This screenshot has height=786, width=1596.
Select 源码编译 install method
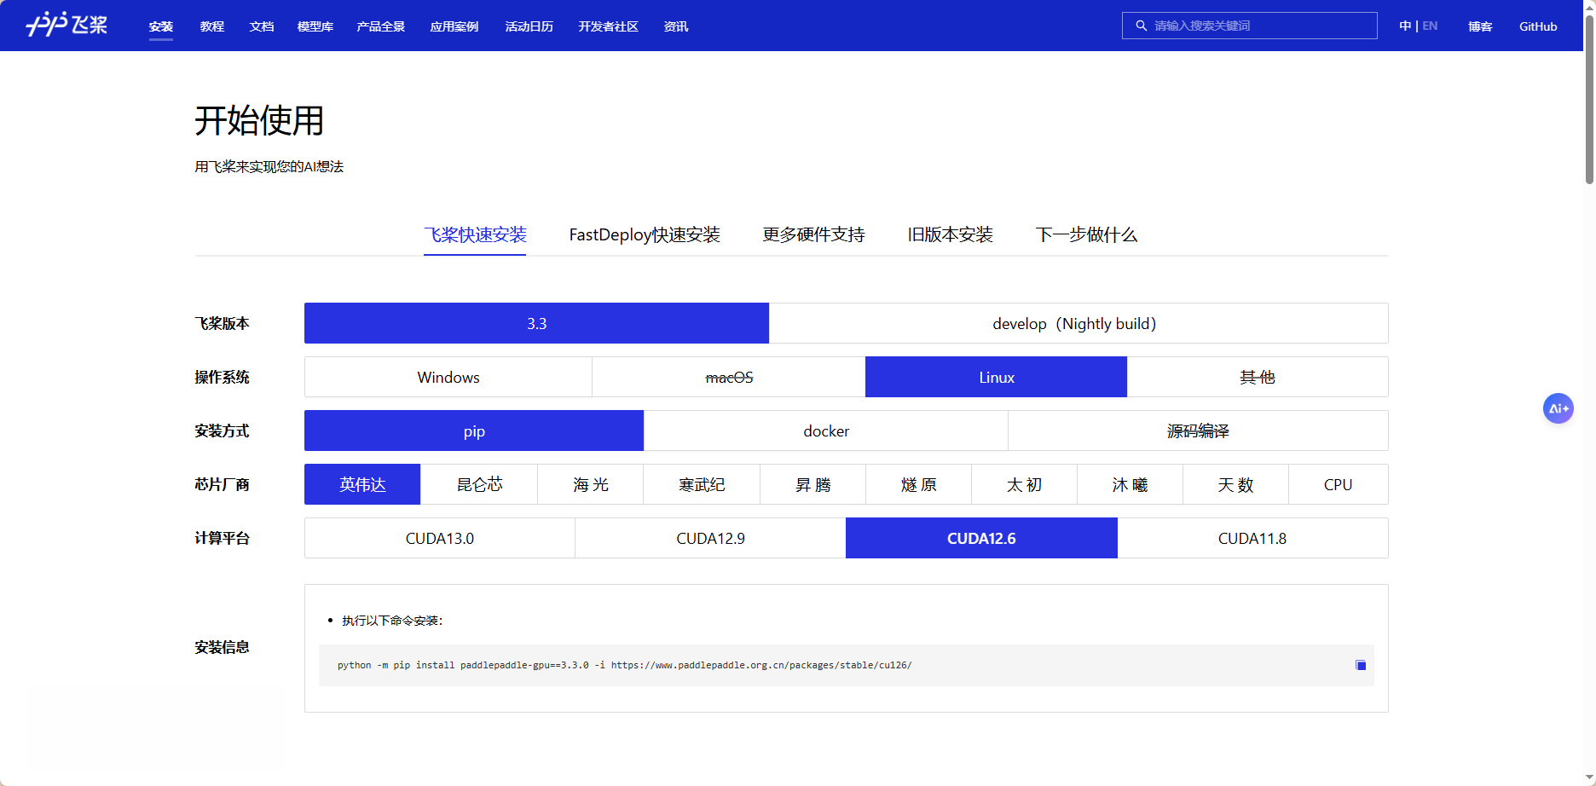point(1198,431)
